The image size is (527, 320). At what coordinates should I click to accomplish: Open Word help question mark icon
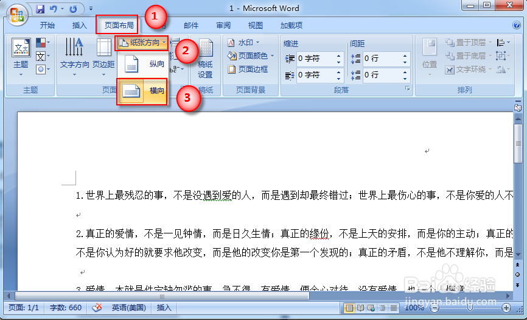(516, 25)
